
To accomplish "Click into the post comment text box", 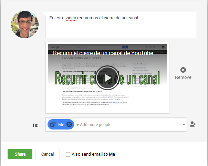I will [x=121, y=24].
